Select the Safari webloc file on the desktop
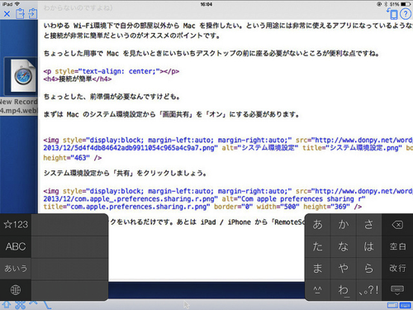 coord(23,76)
